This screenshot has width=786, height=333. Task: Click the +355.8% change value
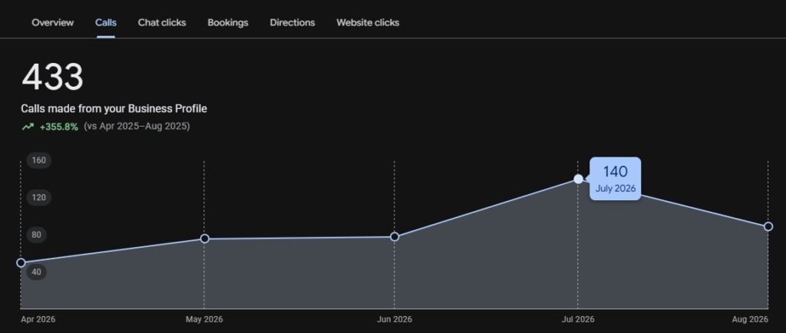pyautogui.click(x=58, y=127)
